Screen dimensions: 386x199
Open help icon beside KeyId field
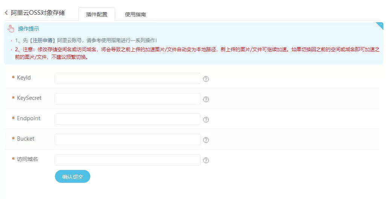coord(206,79)
